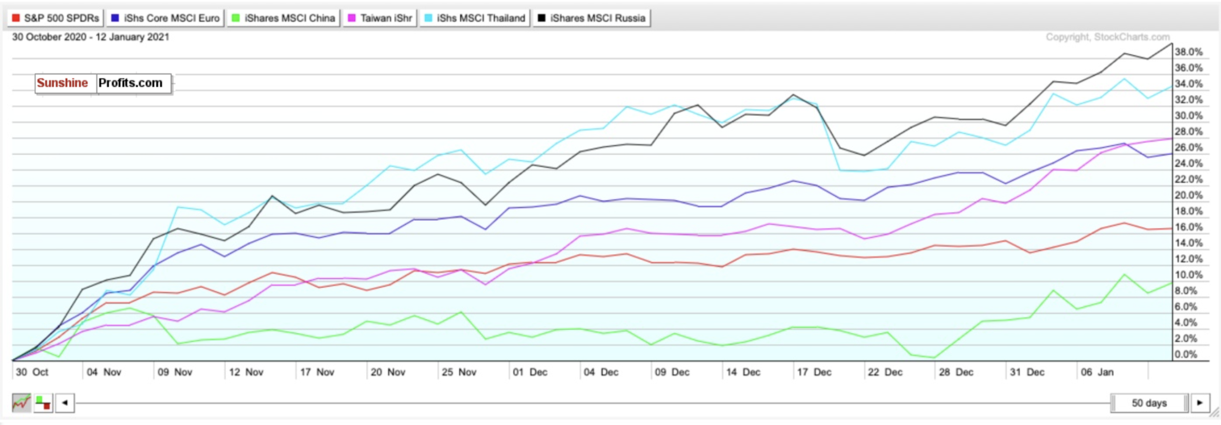Click the Sunshine Profits.com logo
The image size is (1221, 425).
103,83
